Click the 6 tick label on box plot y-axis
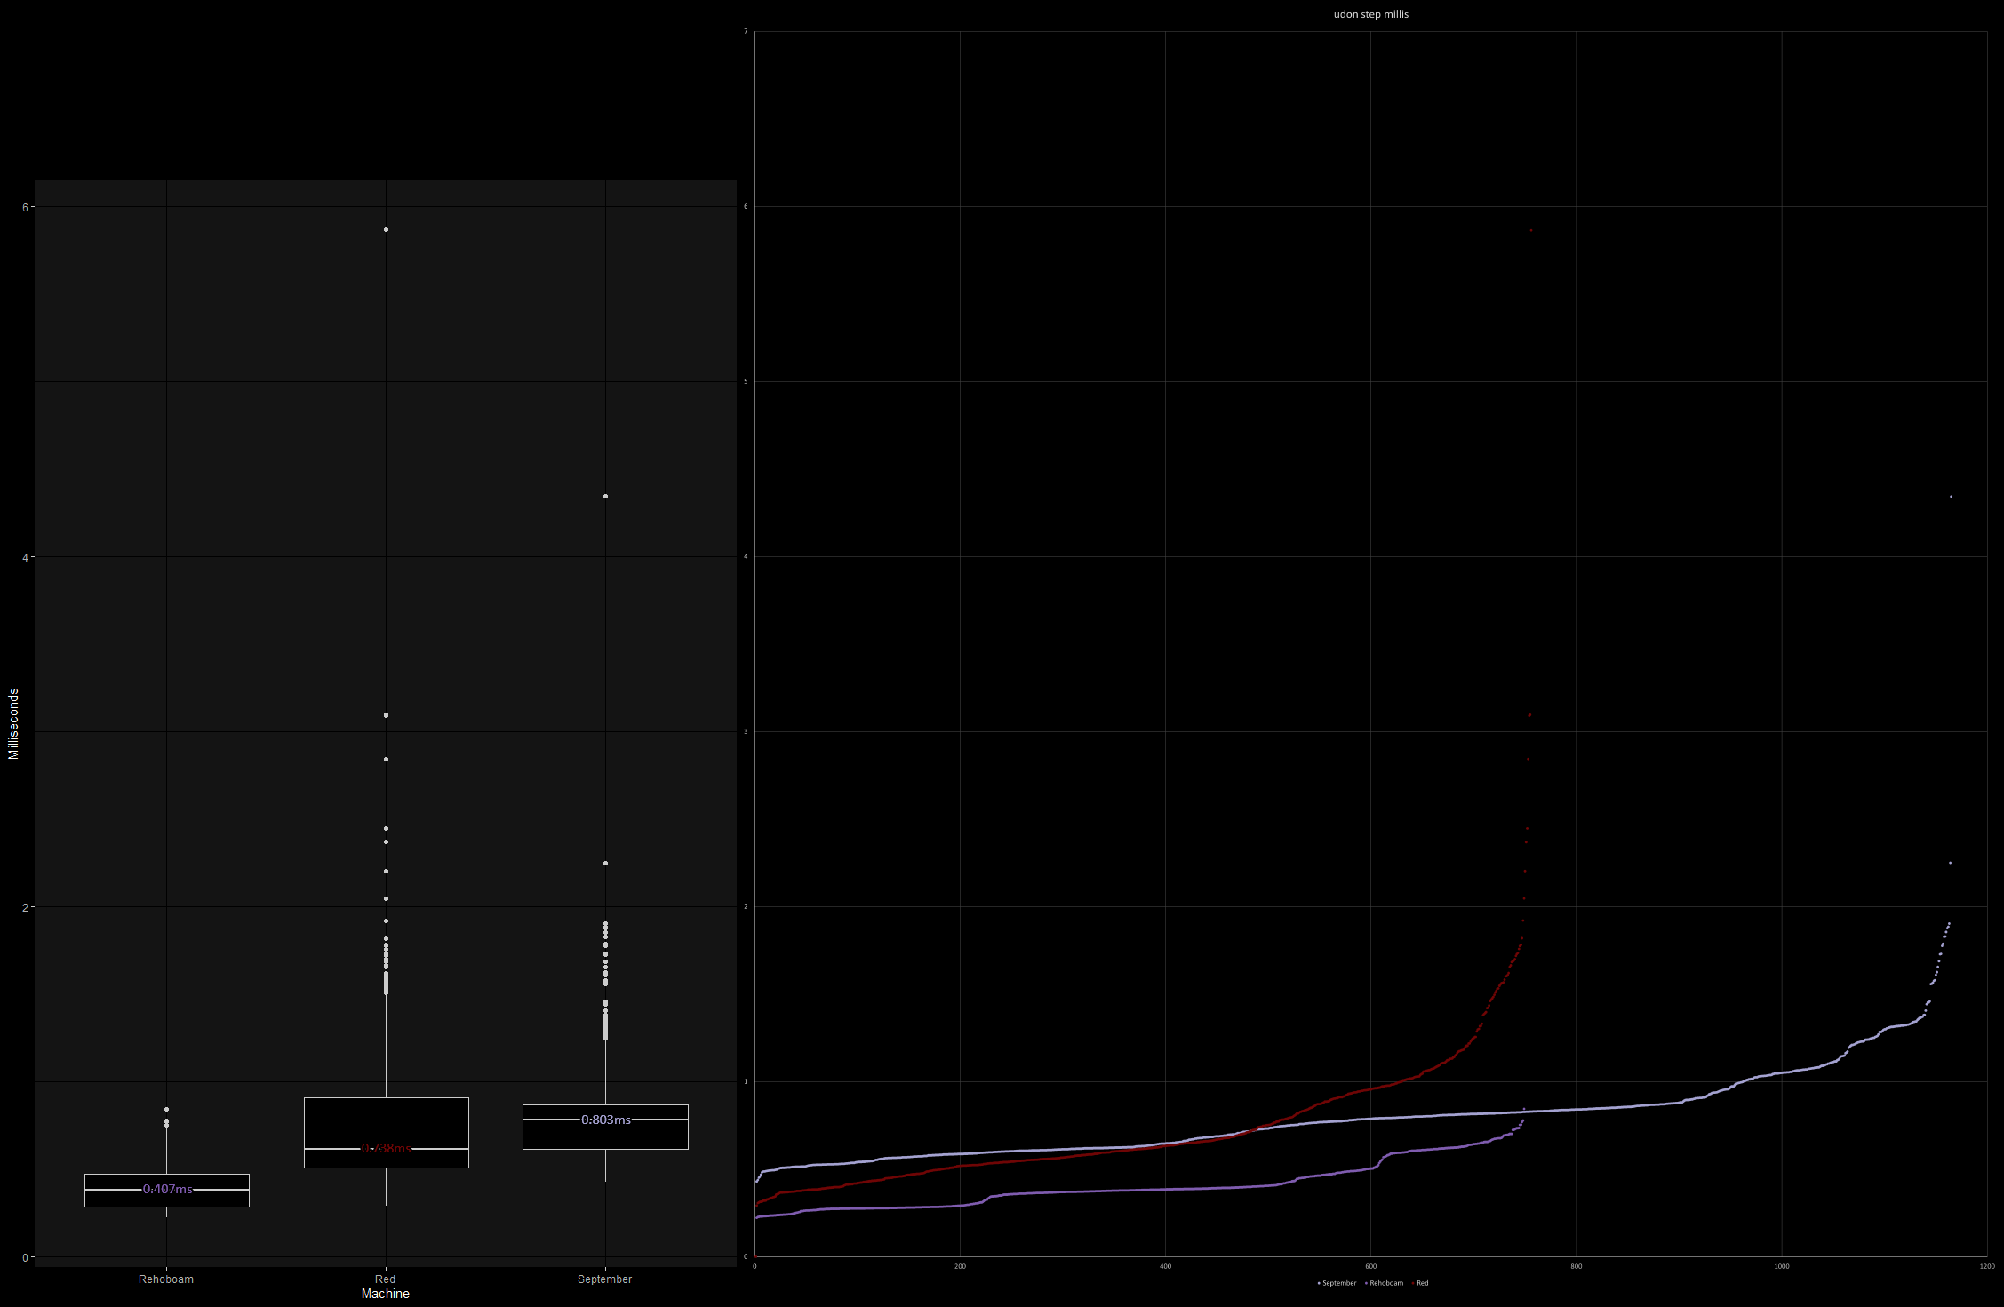 26,207
